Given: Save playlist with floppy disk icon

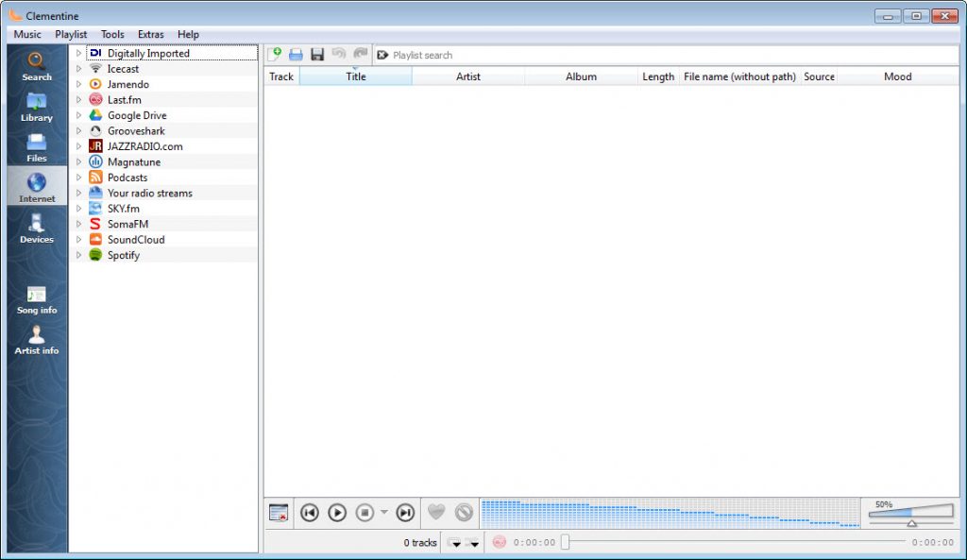Looking at the screenshot, I should (317, 54).
